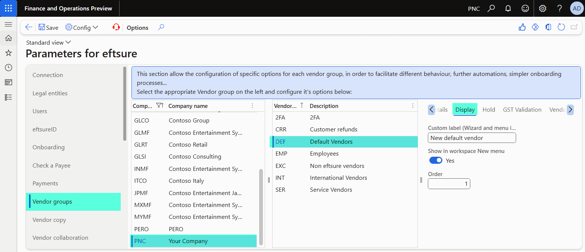Viewport: 585px width, 252px height.
Task: Select the GLRT Contoso Retail row
Action: 194,144
